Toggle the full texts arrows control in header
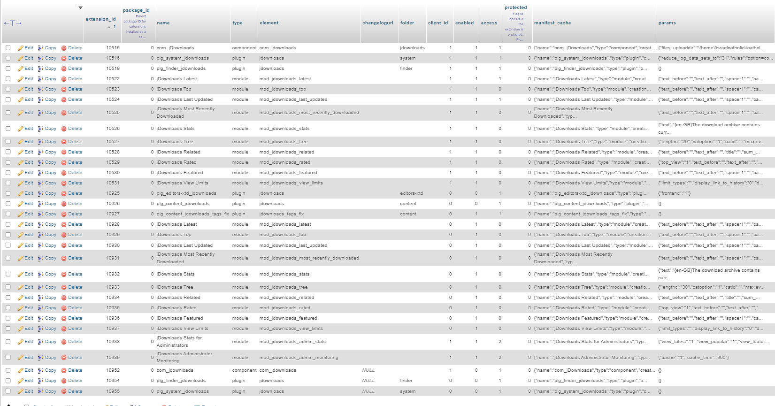Image resolution: width=775 pixels, height=406 pixels. pyautogui.click(x=13, y=23)
